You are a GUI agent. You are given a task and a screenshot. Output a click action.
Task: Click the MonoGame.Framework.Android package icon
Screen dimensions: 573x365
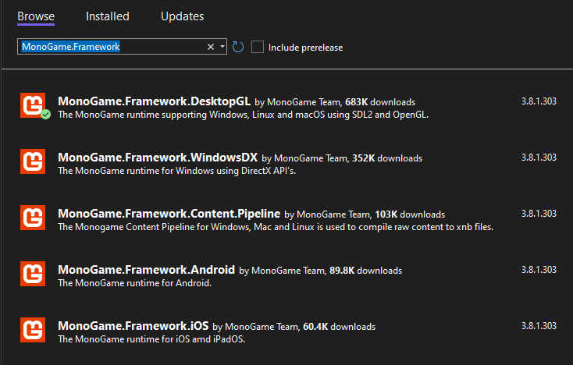[32, 273]
